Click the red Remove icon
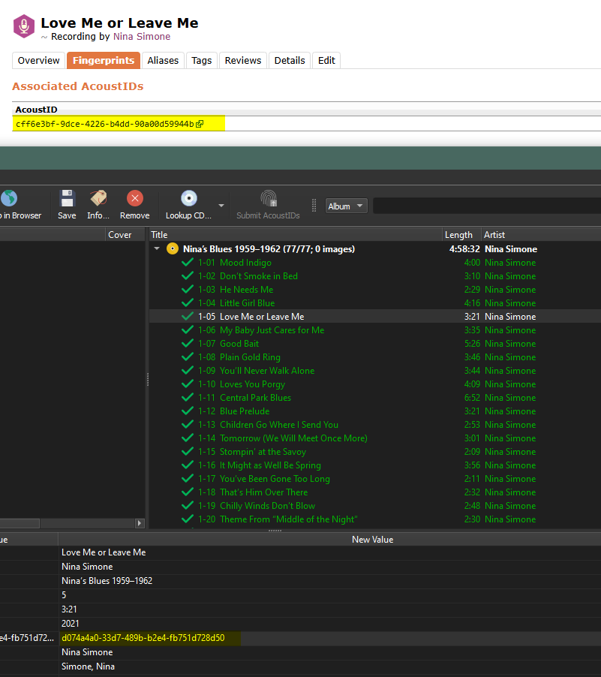 135,199
